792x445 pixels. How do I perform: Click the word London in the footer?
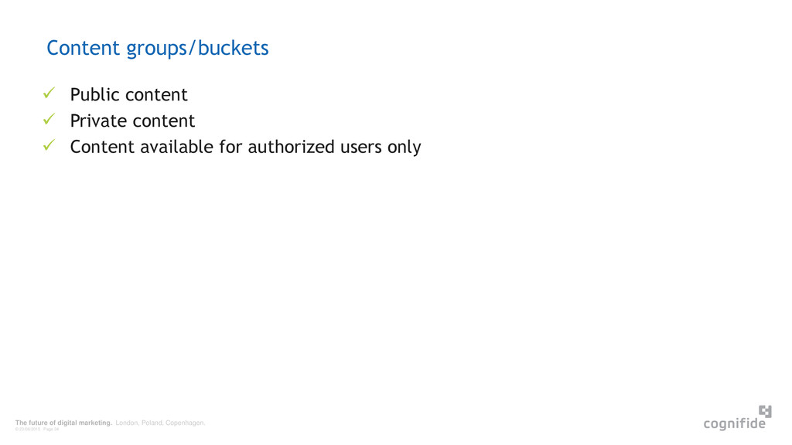[x=127, y=423]
